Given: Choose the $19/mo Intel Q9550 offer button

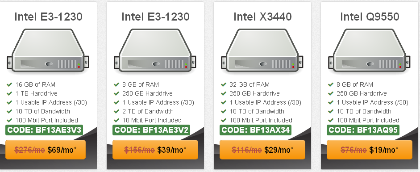Looking at the screenshot, I should click(x=370, y=150).
